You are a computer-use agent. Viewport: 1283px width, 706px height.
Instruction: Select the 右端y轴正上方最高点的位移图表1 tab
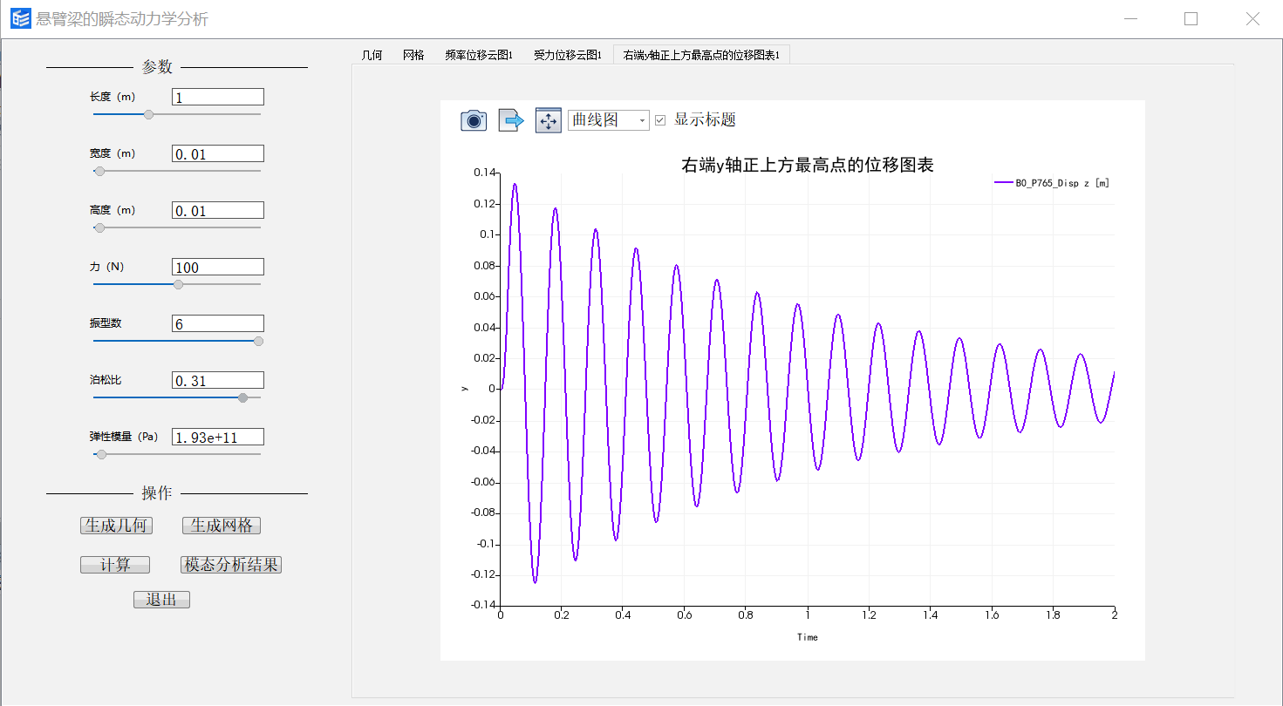(x=701, y=55)
